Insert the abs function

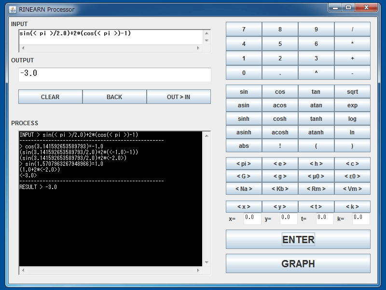tap(244, 146)
